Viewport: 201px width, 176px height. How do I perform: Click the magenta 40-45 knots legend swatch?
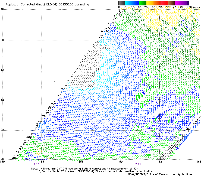(x=178, y=3)
